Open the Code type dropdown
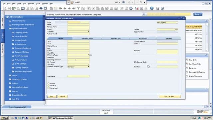 (x=89, y=22)
